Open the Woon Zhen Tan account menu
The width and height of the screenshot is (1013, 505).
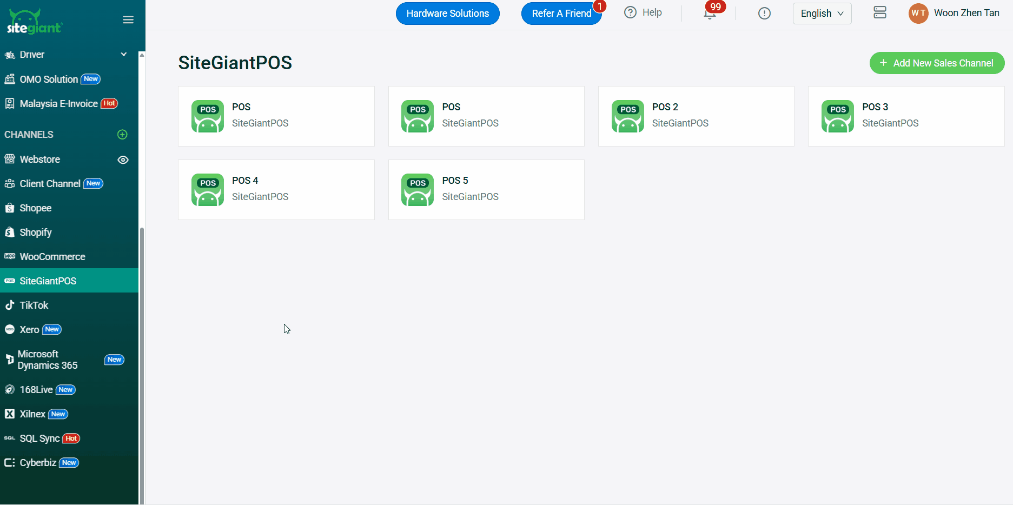(x=966, y=13)
